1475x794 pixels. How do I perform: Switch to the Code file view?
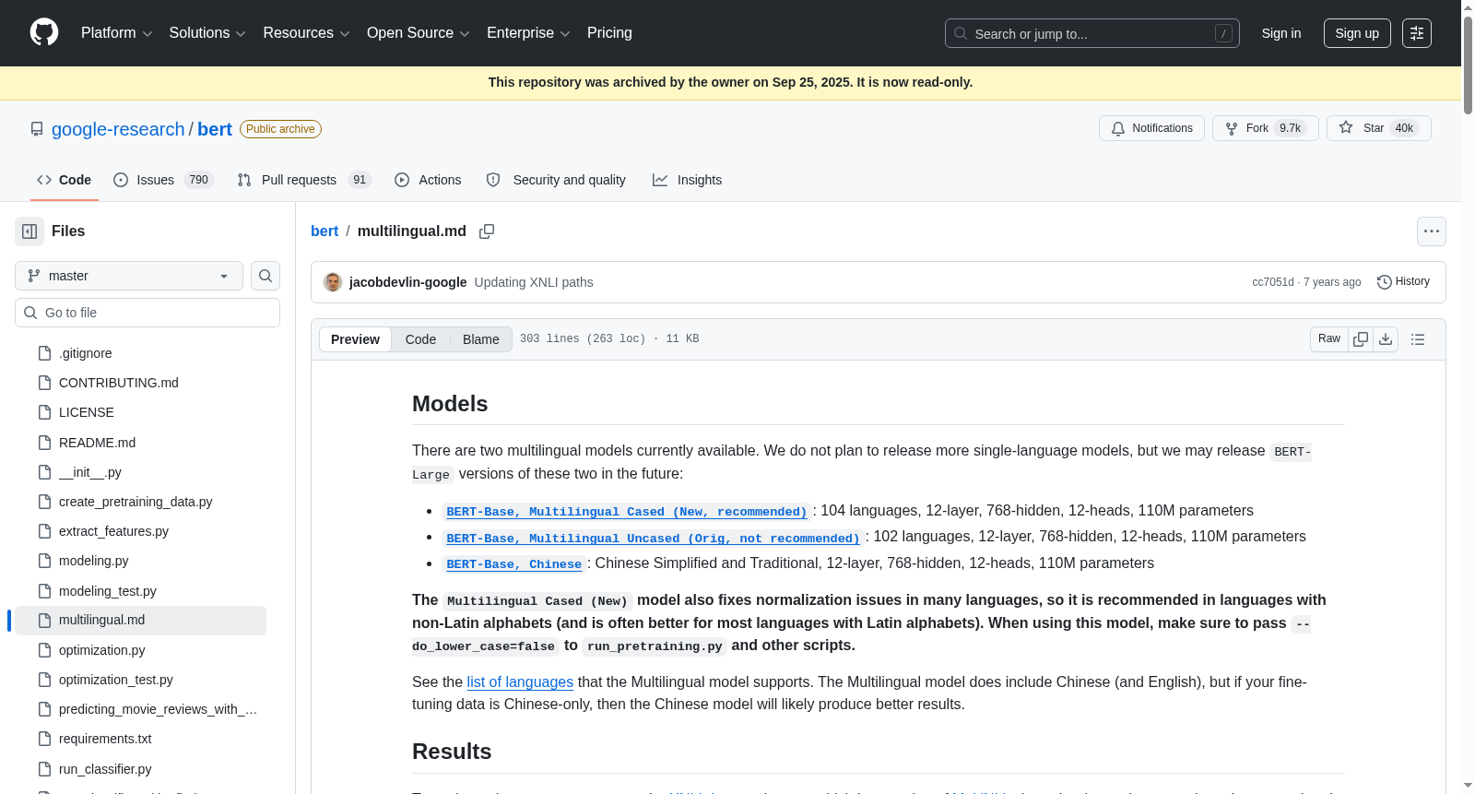(420, 339)
